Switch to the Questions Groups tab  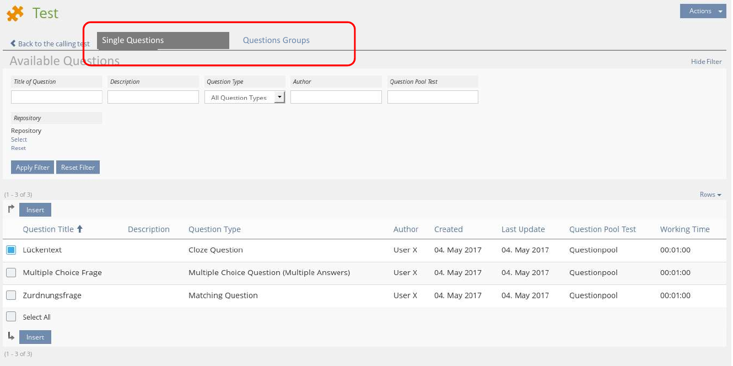coord(276,40)
